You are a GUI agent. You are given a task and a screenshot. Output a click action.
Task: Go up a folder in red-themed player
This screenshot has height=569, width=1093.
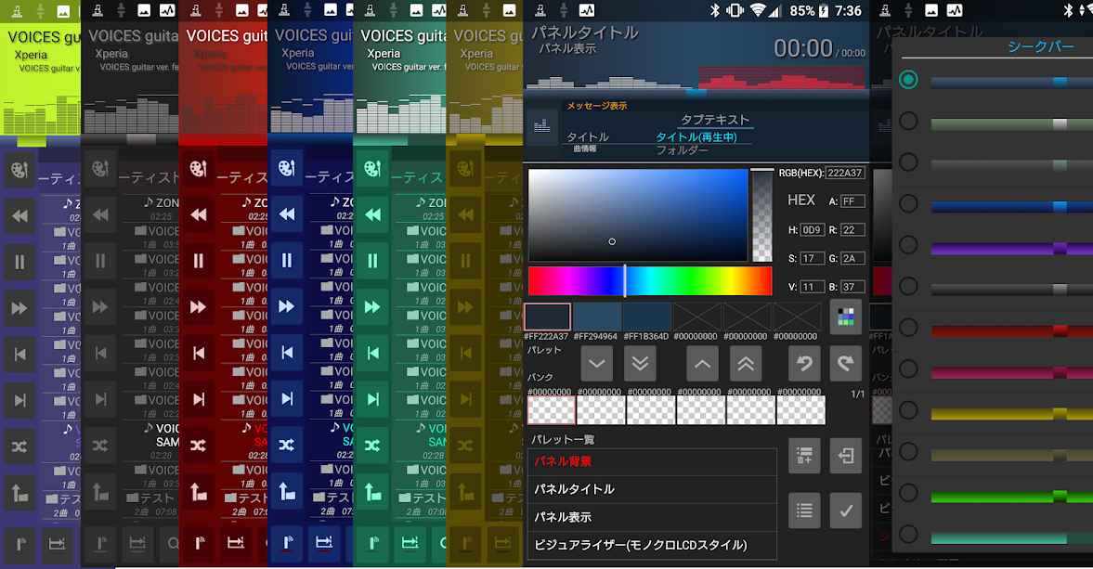click(198, 492)
